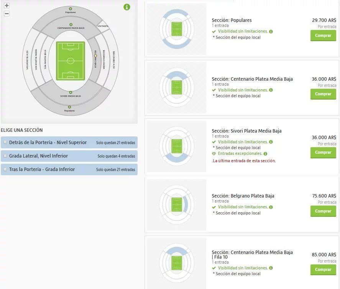Click the Visitante section on the stadium map
The image size is (340, 289).
pos(103,26)
